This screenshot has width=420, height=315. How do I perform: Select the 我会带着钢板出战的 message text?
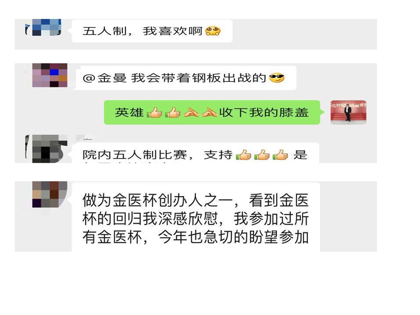click(x=199, y=78)
